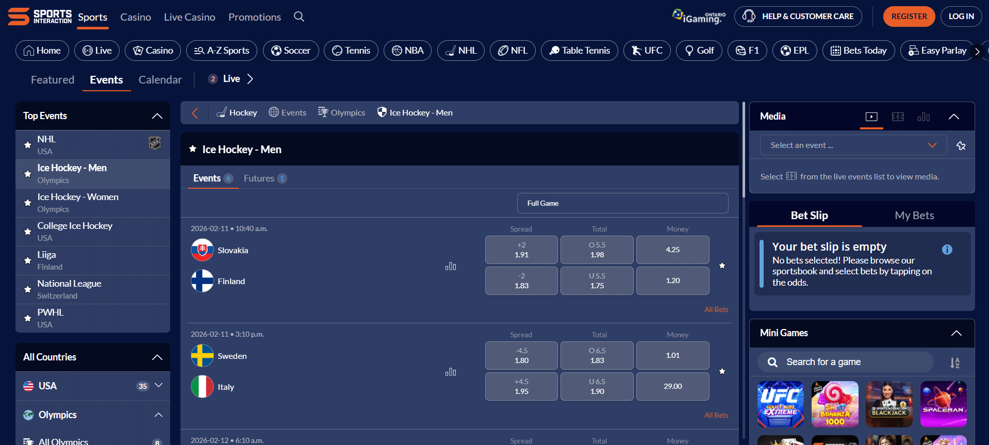The height and width of the screenshot is (445, 989).
Task: Open stats icon for Sweden vs Italy
Action: coord(451,372)
